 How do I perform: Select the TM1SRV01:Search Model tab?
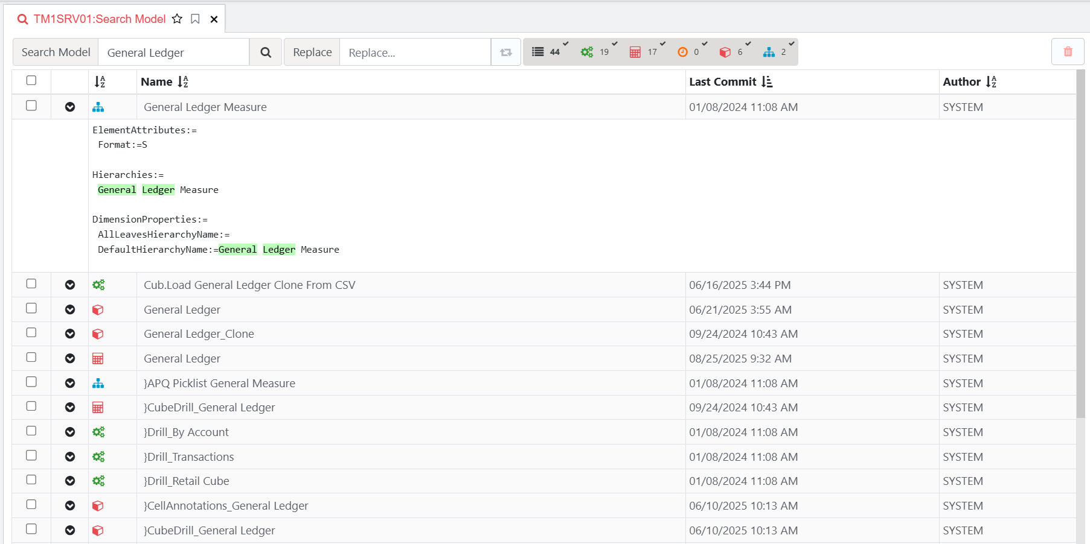coord(100,19)
